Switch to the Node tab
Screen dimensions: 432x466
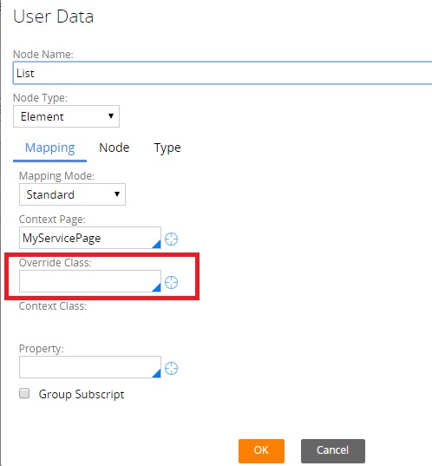(x=115, y=148)
